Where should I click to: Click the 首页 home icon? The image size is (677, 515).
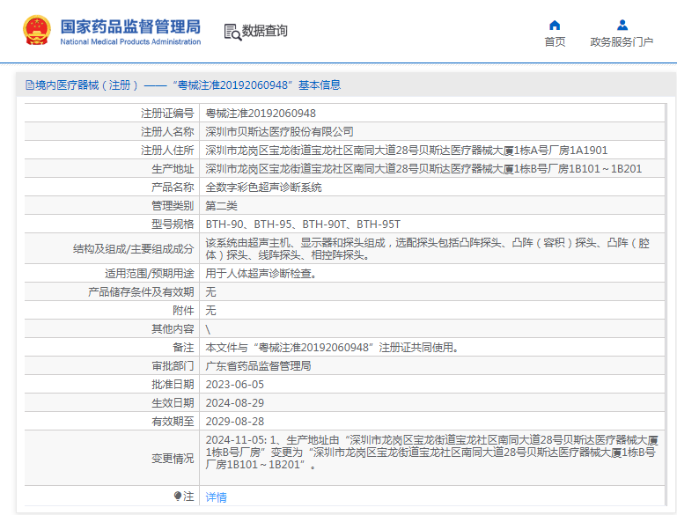(555, 25)
